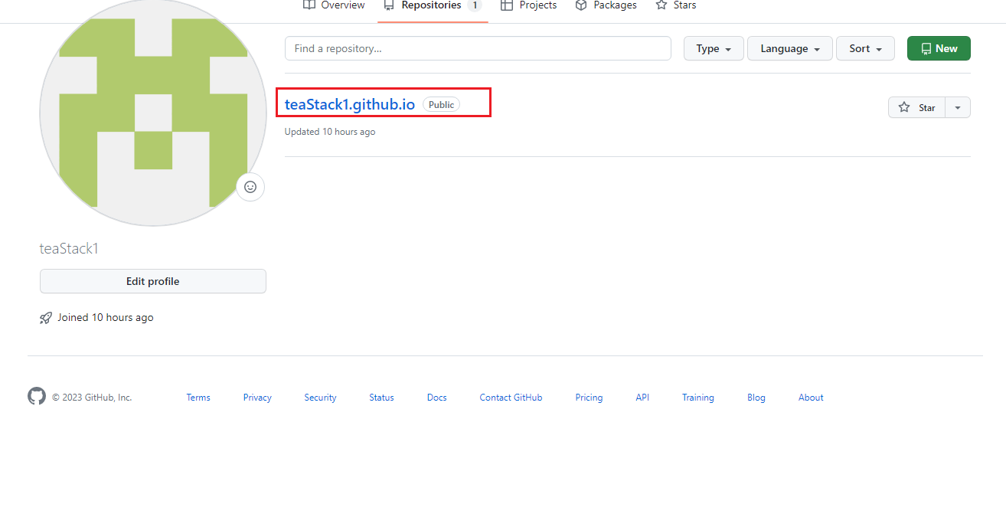This screenshot has width=1006, height=514.
Task: Click the Edit profile button
Action: (x=153, y=281)
